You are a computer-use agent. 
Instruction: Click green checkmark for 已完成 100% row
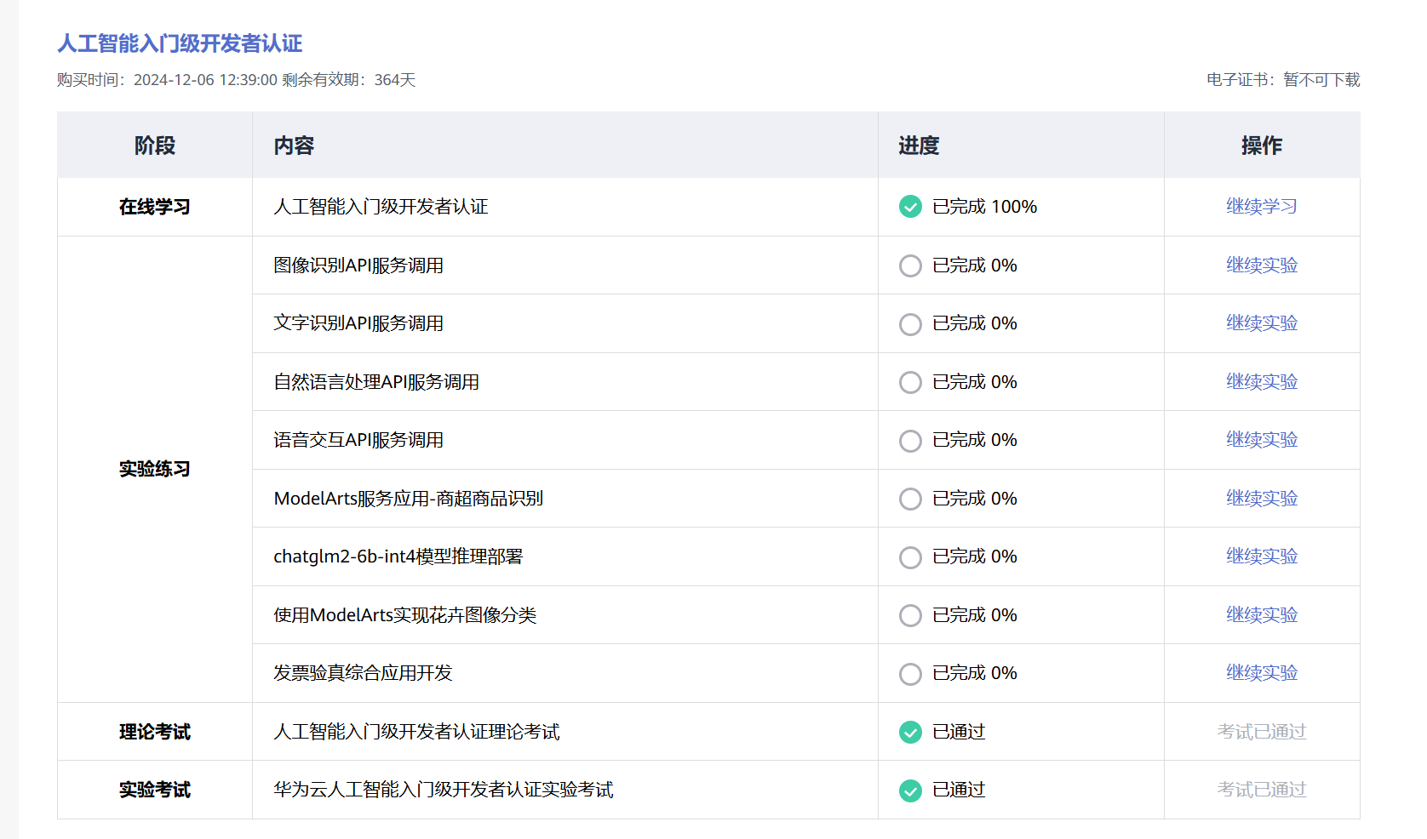point(910,207)
